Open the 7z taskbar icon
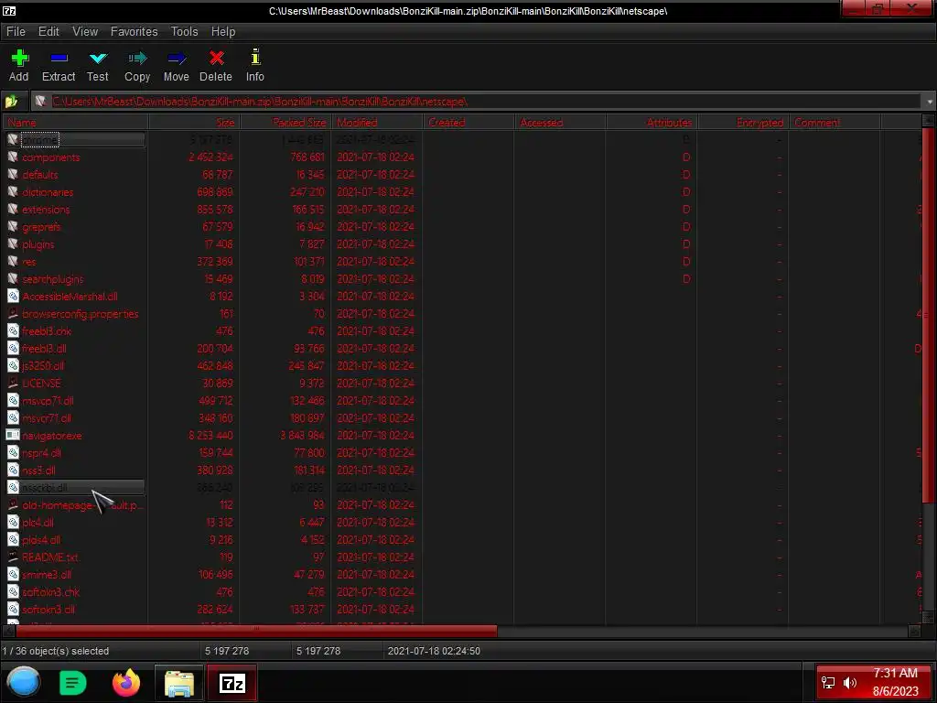Image resolution: width=937 pixels, height=703 pixels. [x=232, y=683]
